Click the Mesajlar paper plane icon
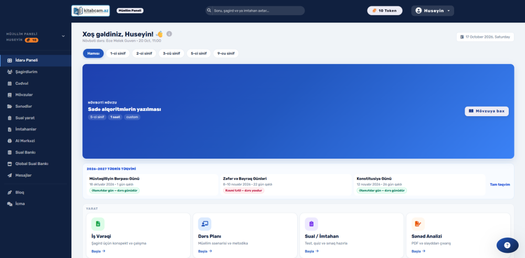This screenshot has height=258, width=525. pos(9,175)
